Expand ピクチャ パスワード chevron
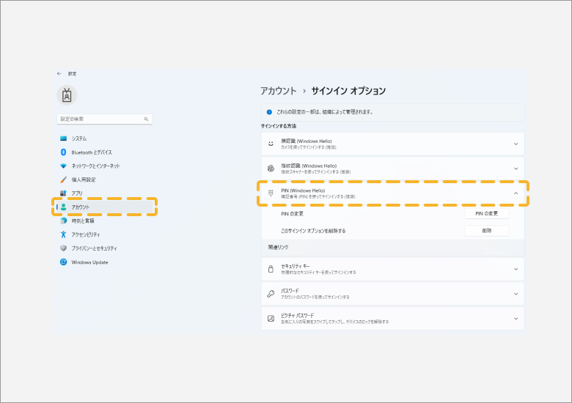572x403 pixels. [516, 319]
